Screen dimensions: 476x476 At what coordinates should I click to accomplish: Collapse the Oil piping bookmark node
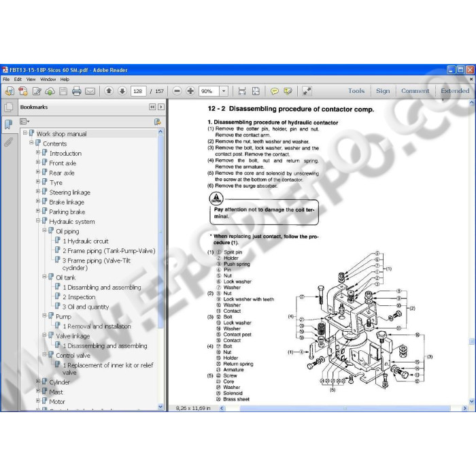(45, 230)
